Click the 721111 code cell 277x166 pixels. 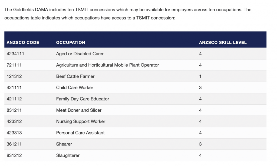14,65
